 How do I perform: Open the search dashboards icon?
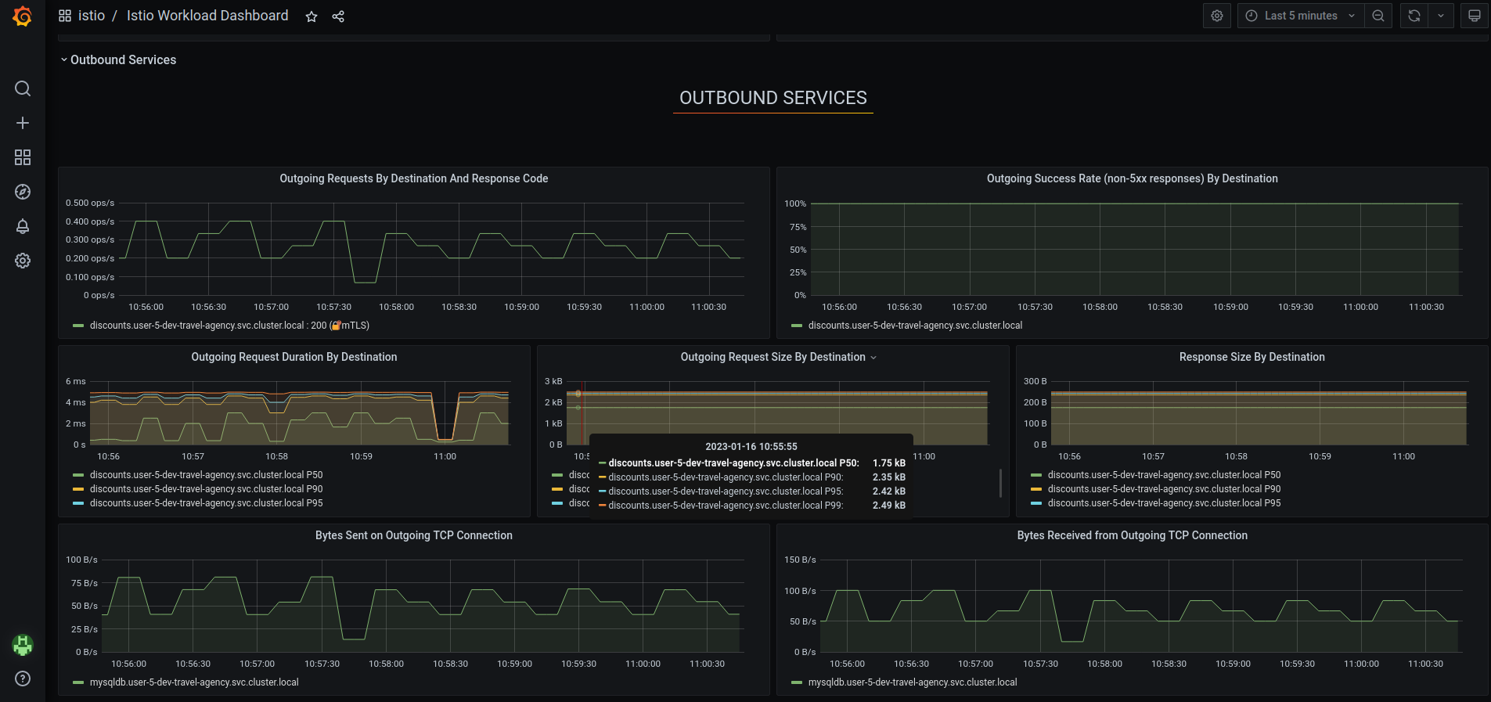click(23, 88)
